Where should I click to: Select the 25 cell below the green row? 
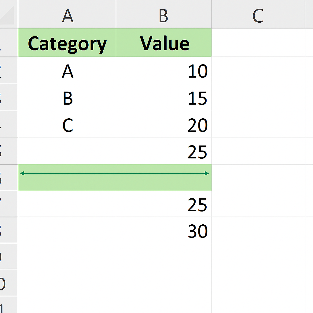(x=164, y=204)
